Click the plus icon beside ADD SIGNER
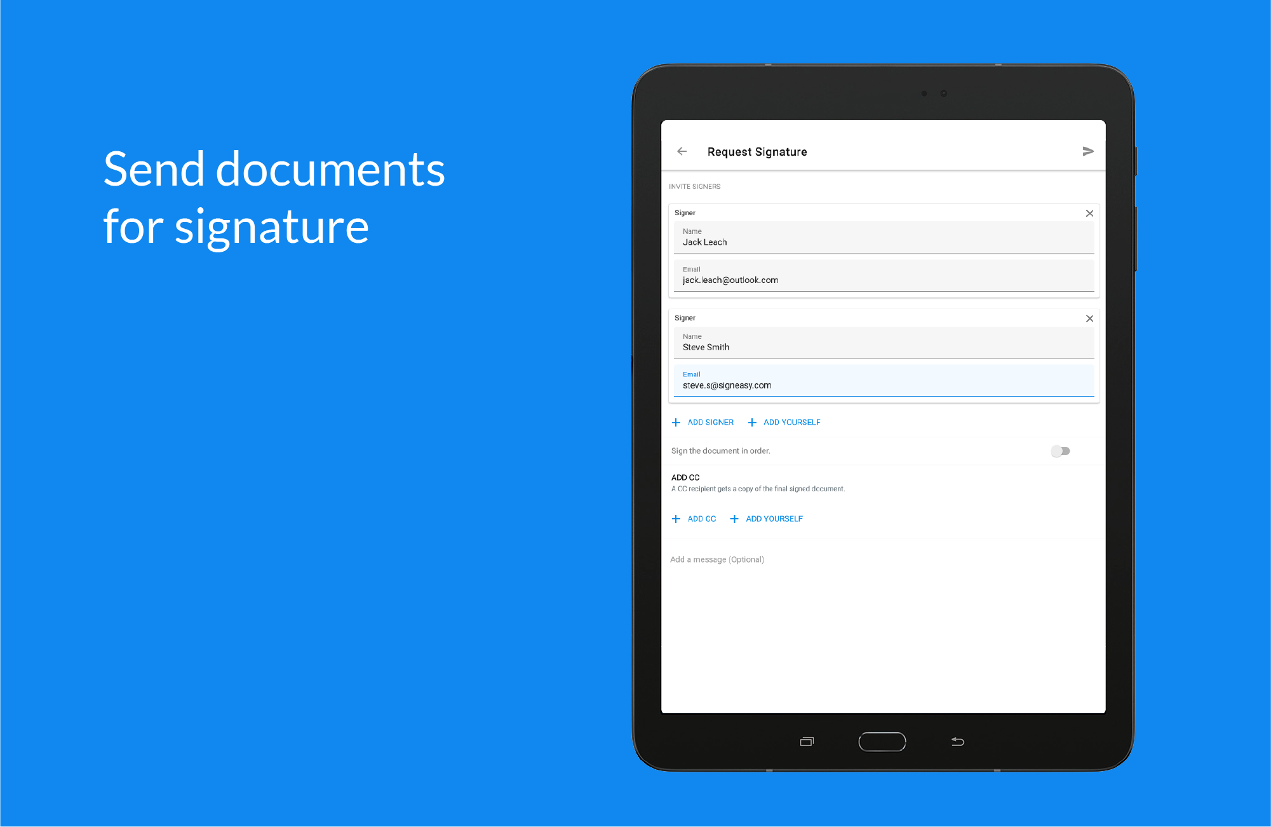Image resolution: width=1271 pixels, height=827 pixels. (x=676, y=422)
